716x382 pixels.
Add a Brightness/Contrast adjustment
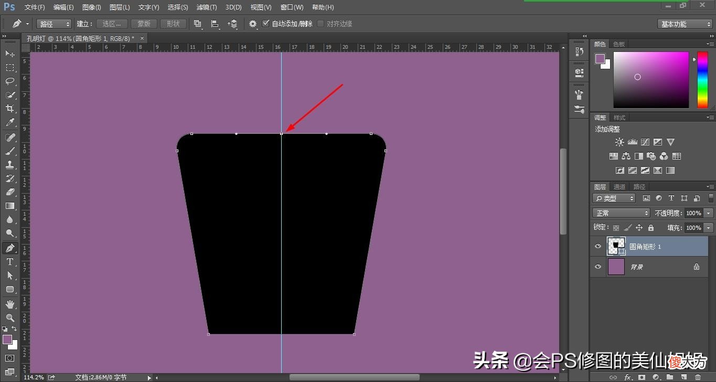620,142
